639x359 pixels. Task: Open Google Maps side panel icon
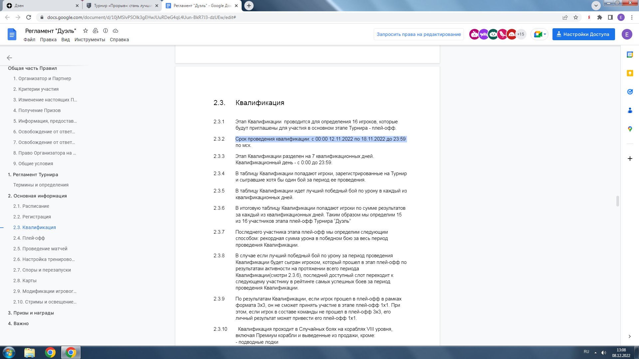point(630,129)
